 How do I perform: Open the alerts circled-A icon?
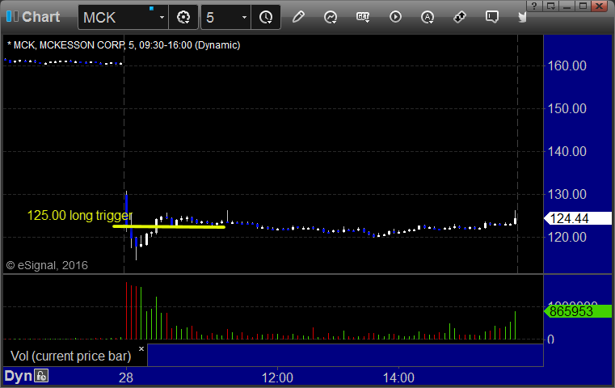coord(428,17)
